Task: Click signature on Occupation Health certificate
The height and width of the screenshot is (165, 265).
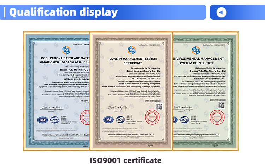Action: coord(51,108)
